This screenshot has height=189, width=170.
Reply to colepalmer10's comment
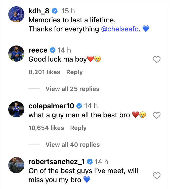(x=78, y=128)
